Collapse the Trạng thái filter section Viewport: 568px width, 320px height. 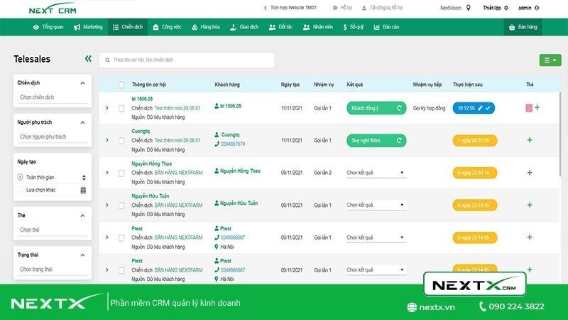coord(82,255)
